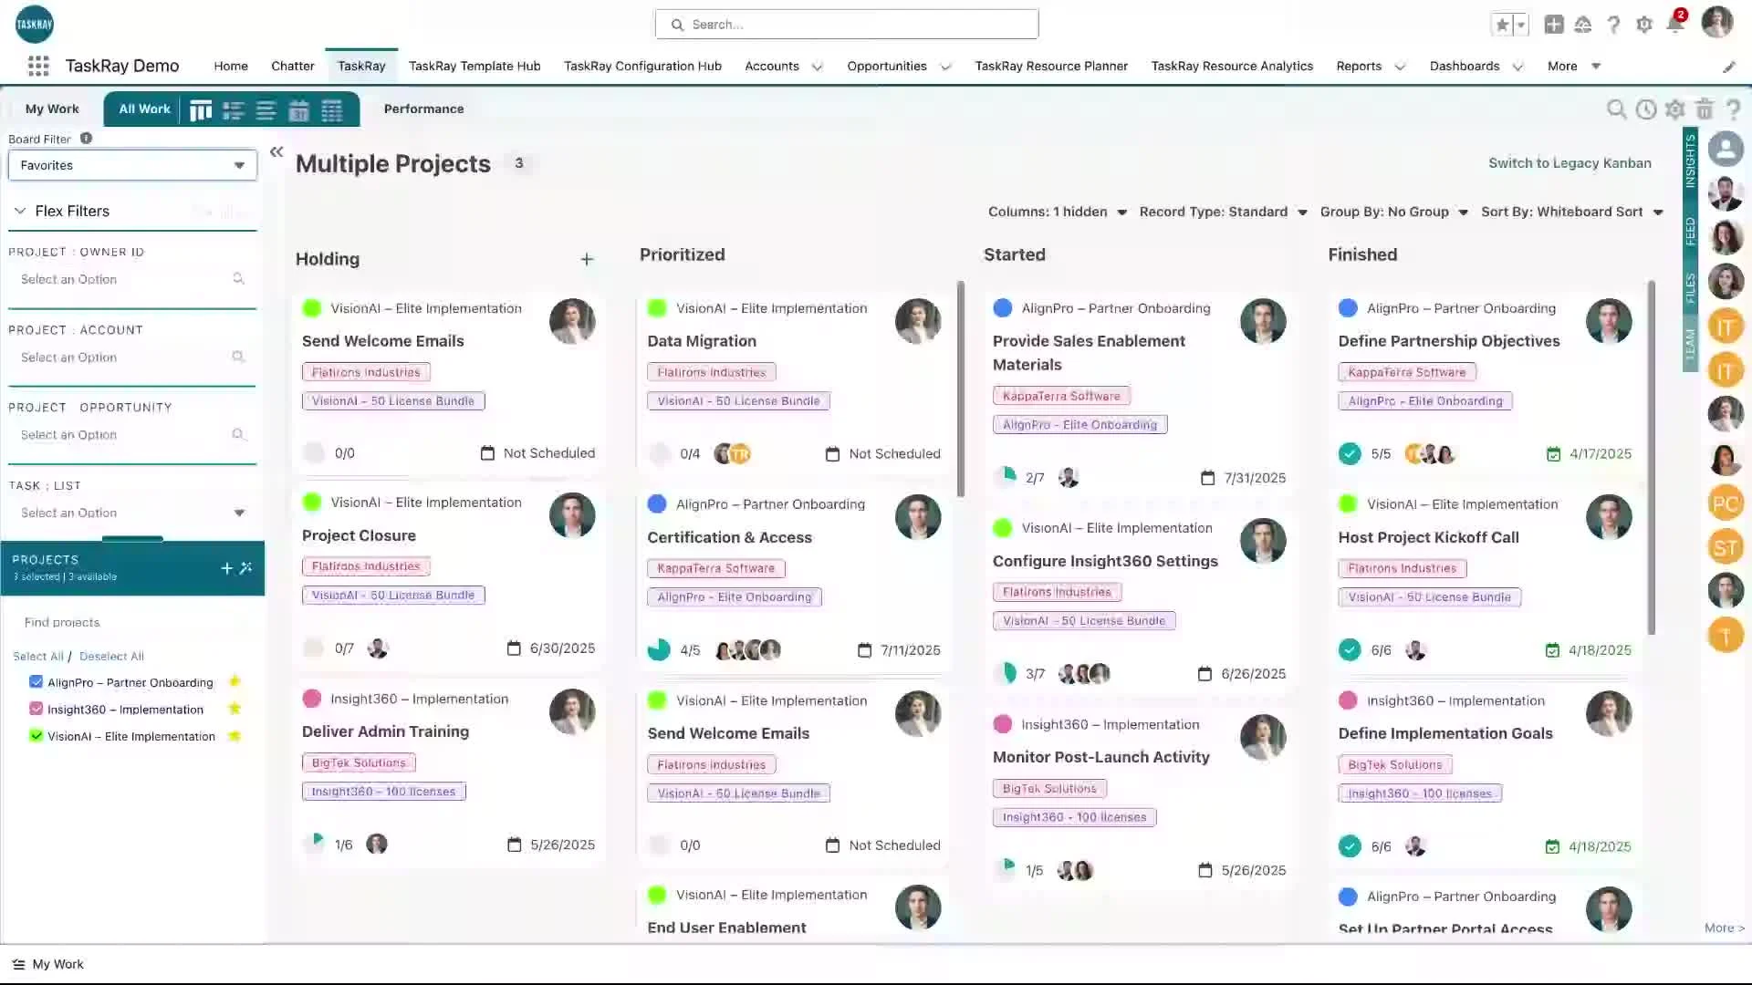Viewport: 1752px width, 985px height.
Task: Open recently viewed clock icon
Action: click(1646, 109)
